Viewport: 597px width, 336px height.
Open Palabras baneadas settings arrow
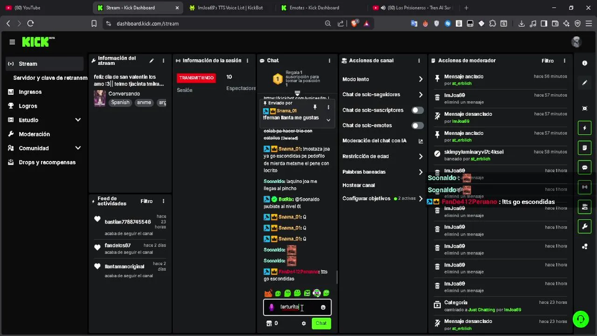tap(420, 172)
